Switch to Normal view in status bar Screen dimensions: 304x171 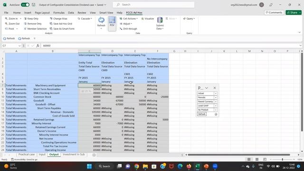coord(249,160)
